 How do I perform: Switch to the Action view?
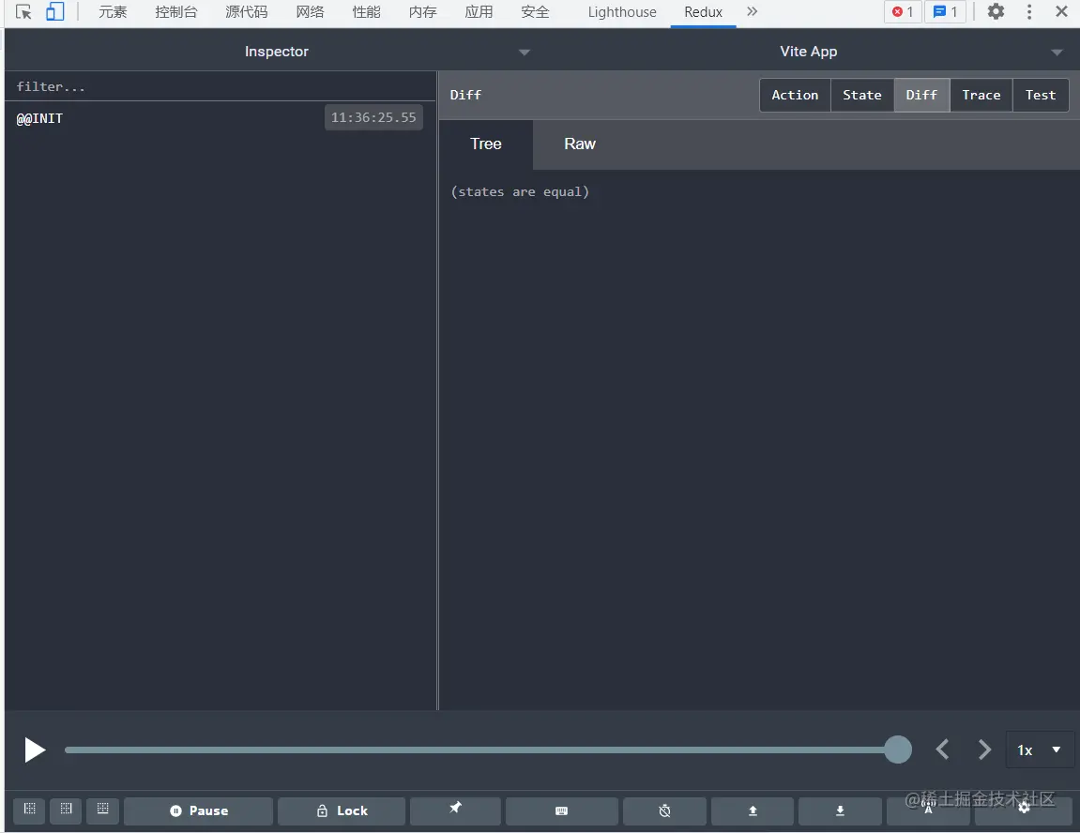coord(795,95)
